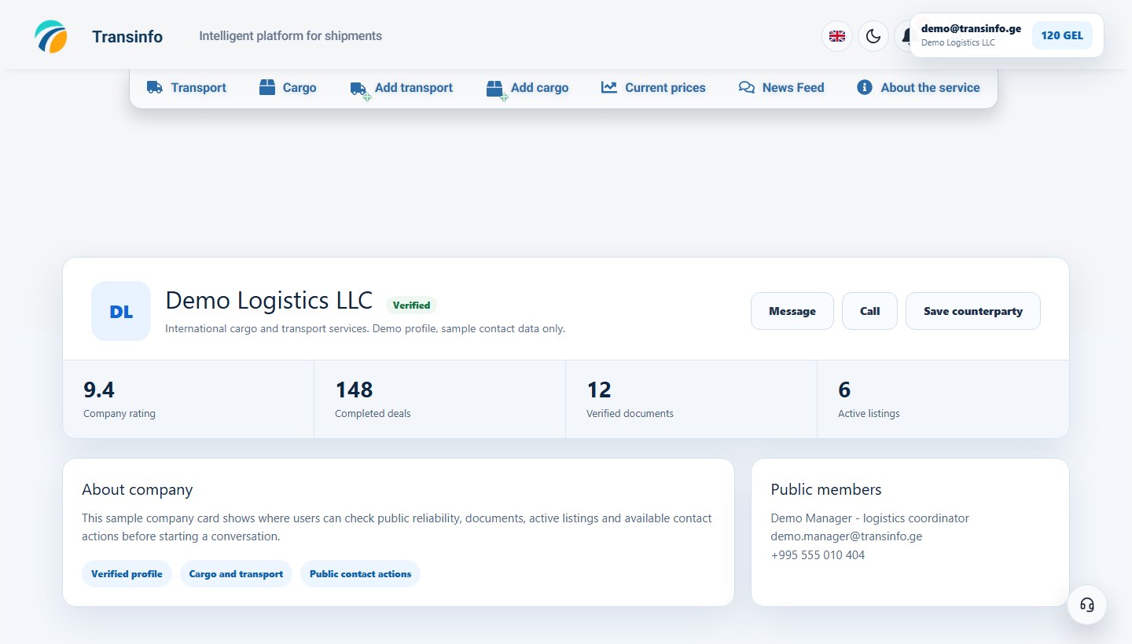Click the Call button
The width and height of the screenshot is (1132, 644).
point(869,311)
